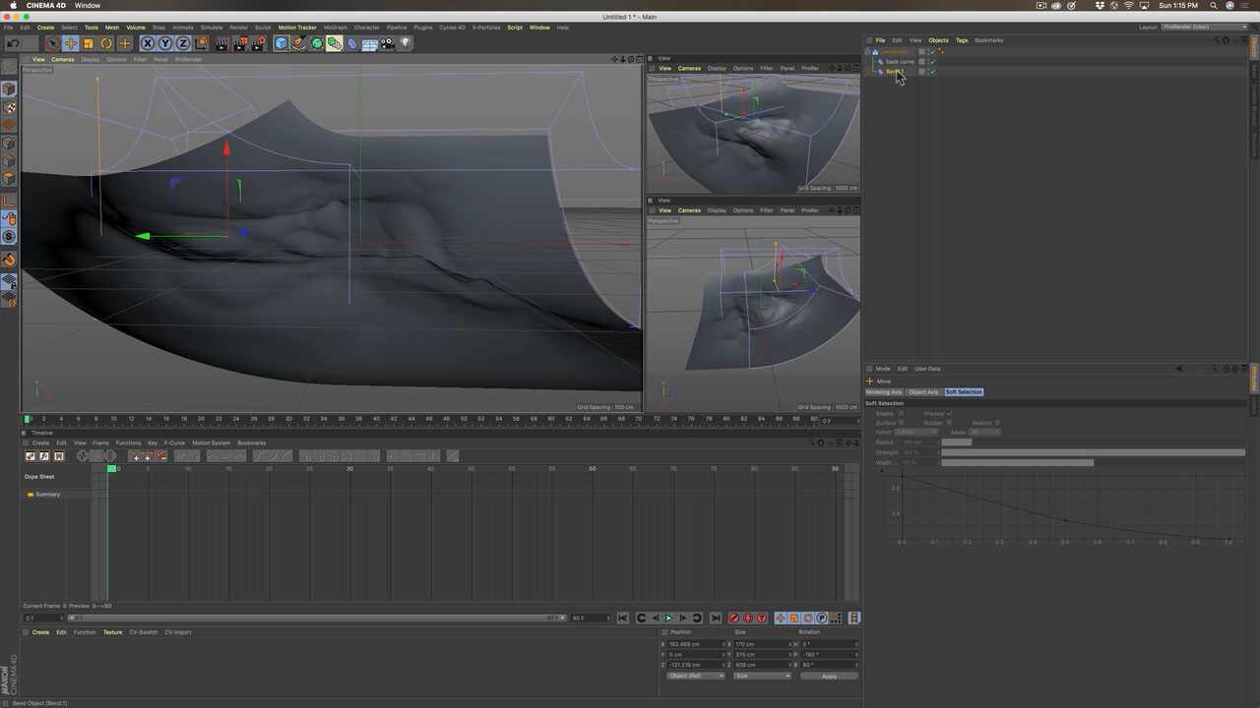Open the MoGraph menu
The height and width of the screenshot is (708, 1260).
coord(335,28)
